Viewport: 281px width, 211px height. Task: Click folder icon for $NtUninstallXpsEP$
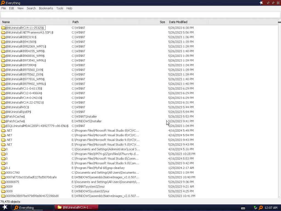3,112
